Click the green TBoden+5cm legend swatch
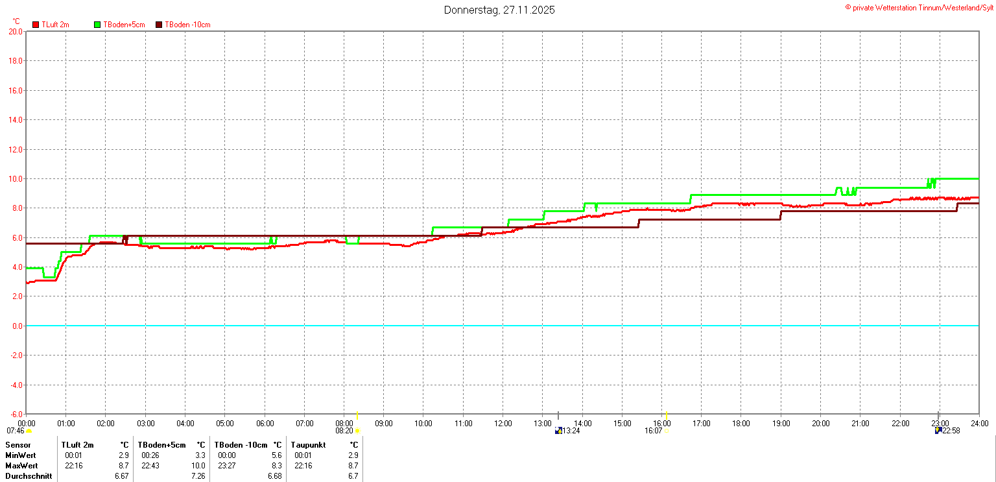Viewport: 996px width, 482px height. (98, 25)
